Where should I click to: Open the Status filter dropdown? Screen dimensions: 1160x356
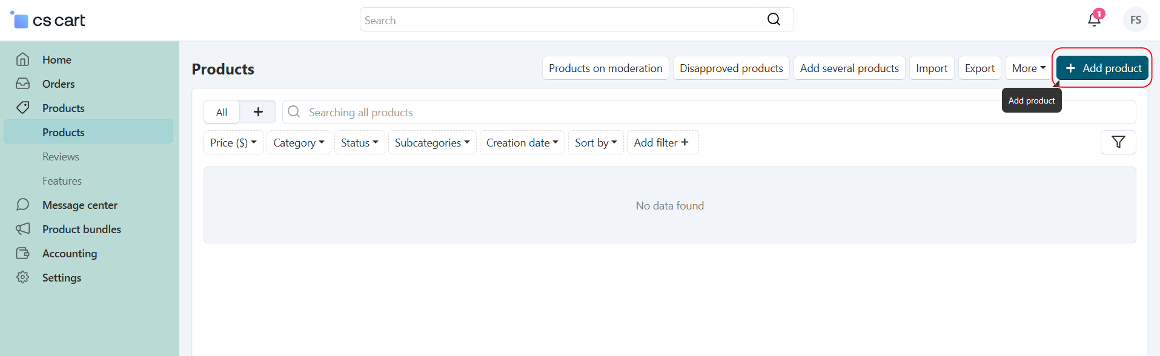(359, 143)
